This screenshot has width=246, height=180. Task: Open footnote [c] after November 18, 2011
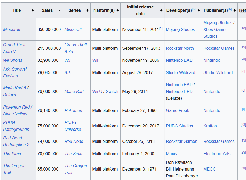(x=160, y=28)
